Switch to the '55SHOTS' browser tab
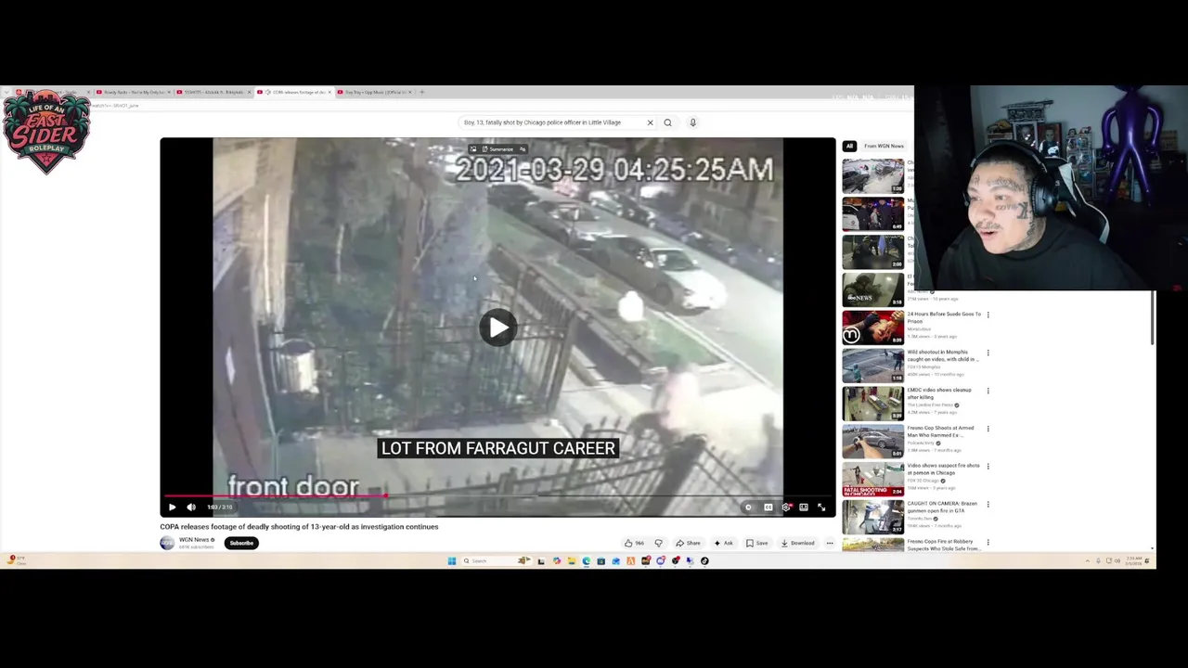This screenshot has width=1188, height=668. (212, 92)
